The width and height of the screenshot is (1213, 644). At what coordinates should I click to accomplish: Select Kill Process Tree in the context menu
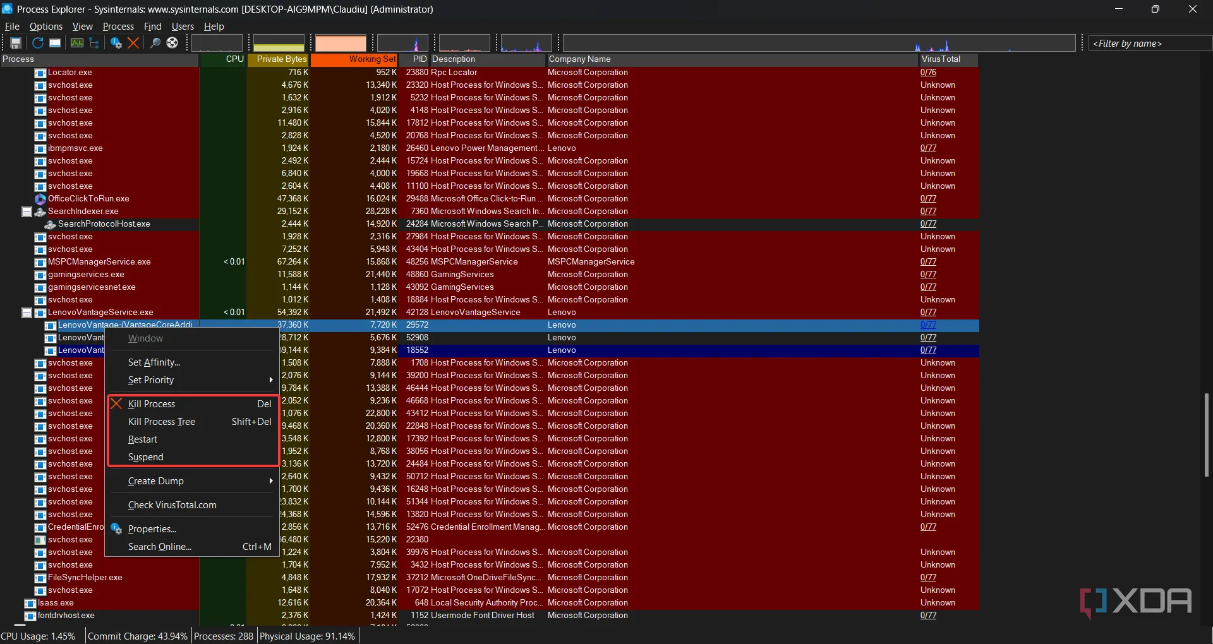pos(193,422)
